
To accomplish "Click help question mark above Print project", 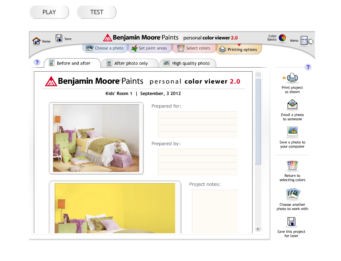I will pos(308,67).
